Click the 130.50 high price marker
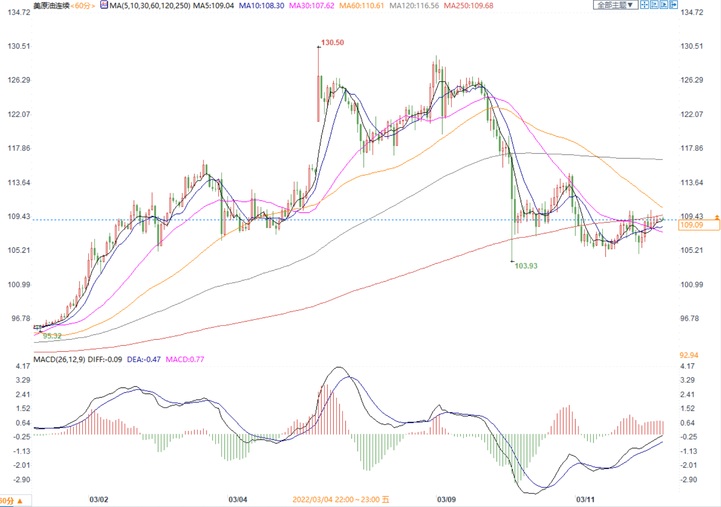 tap(332, 43)
